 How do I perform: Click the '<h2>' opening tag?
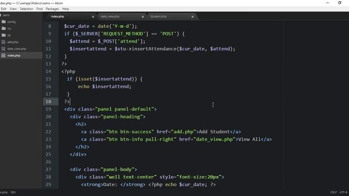[x=81, y=124]
